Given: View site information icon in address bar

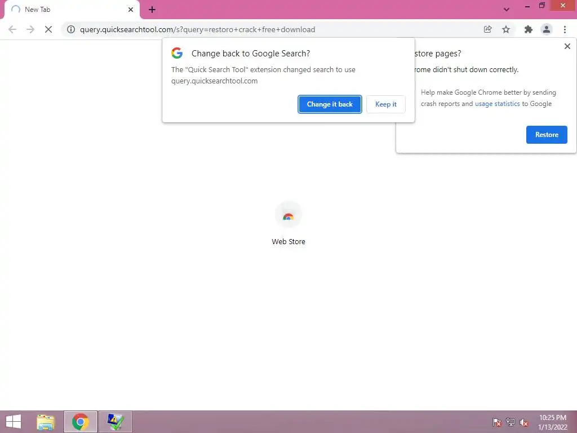Looking at the screenshot, I should click(71, 29).
